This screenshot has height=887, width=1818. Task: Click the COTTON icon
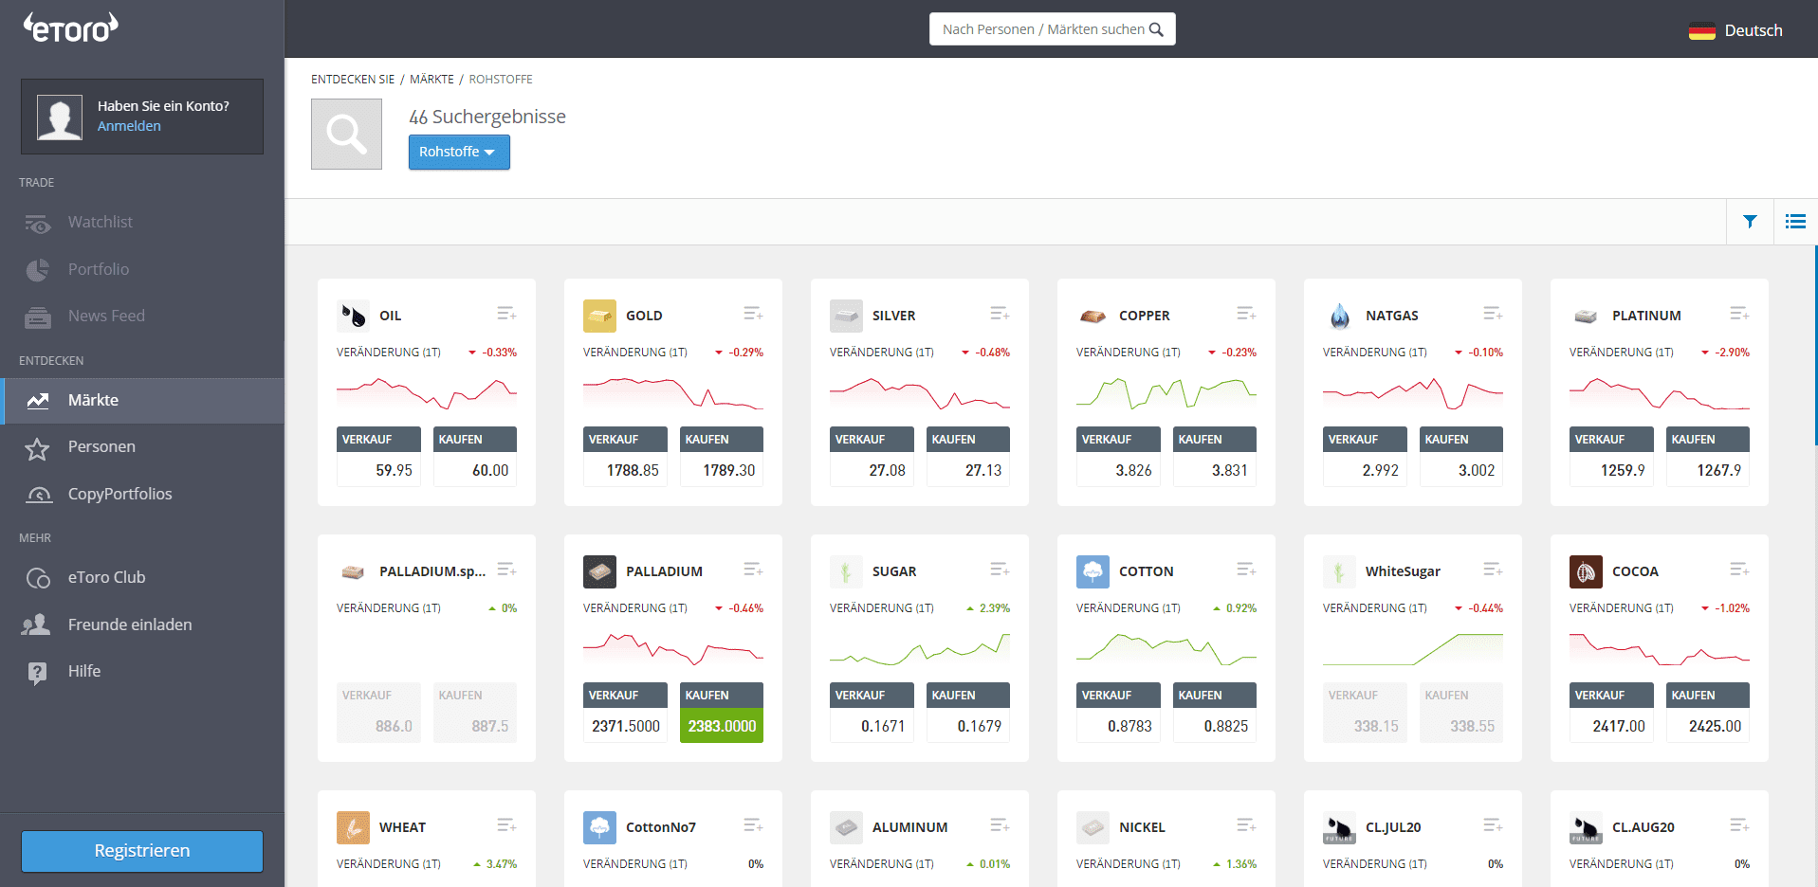[x=1093, y=571]
